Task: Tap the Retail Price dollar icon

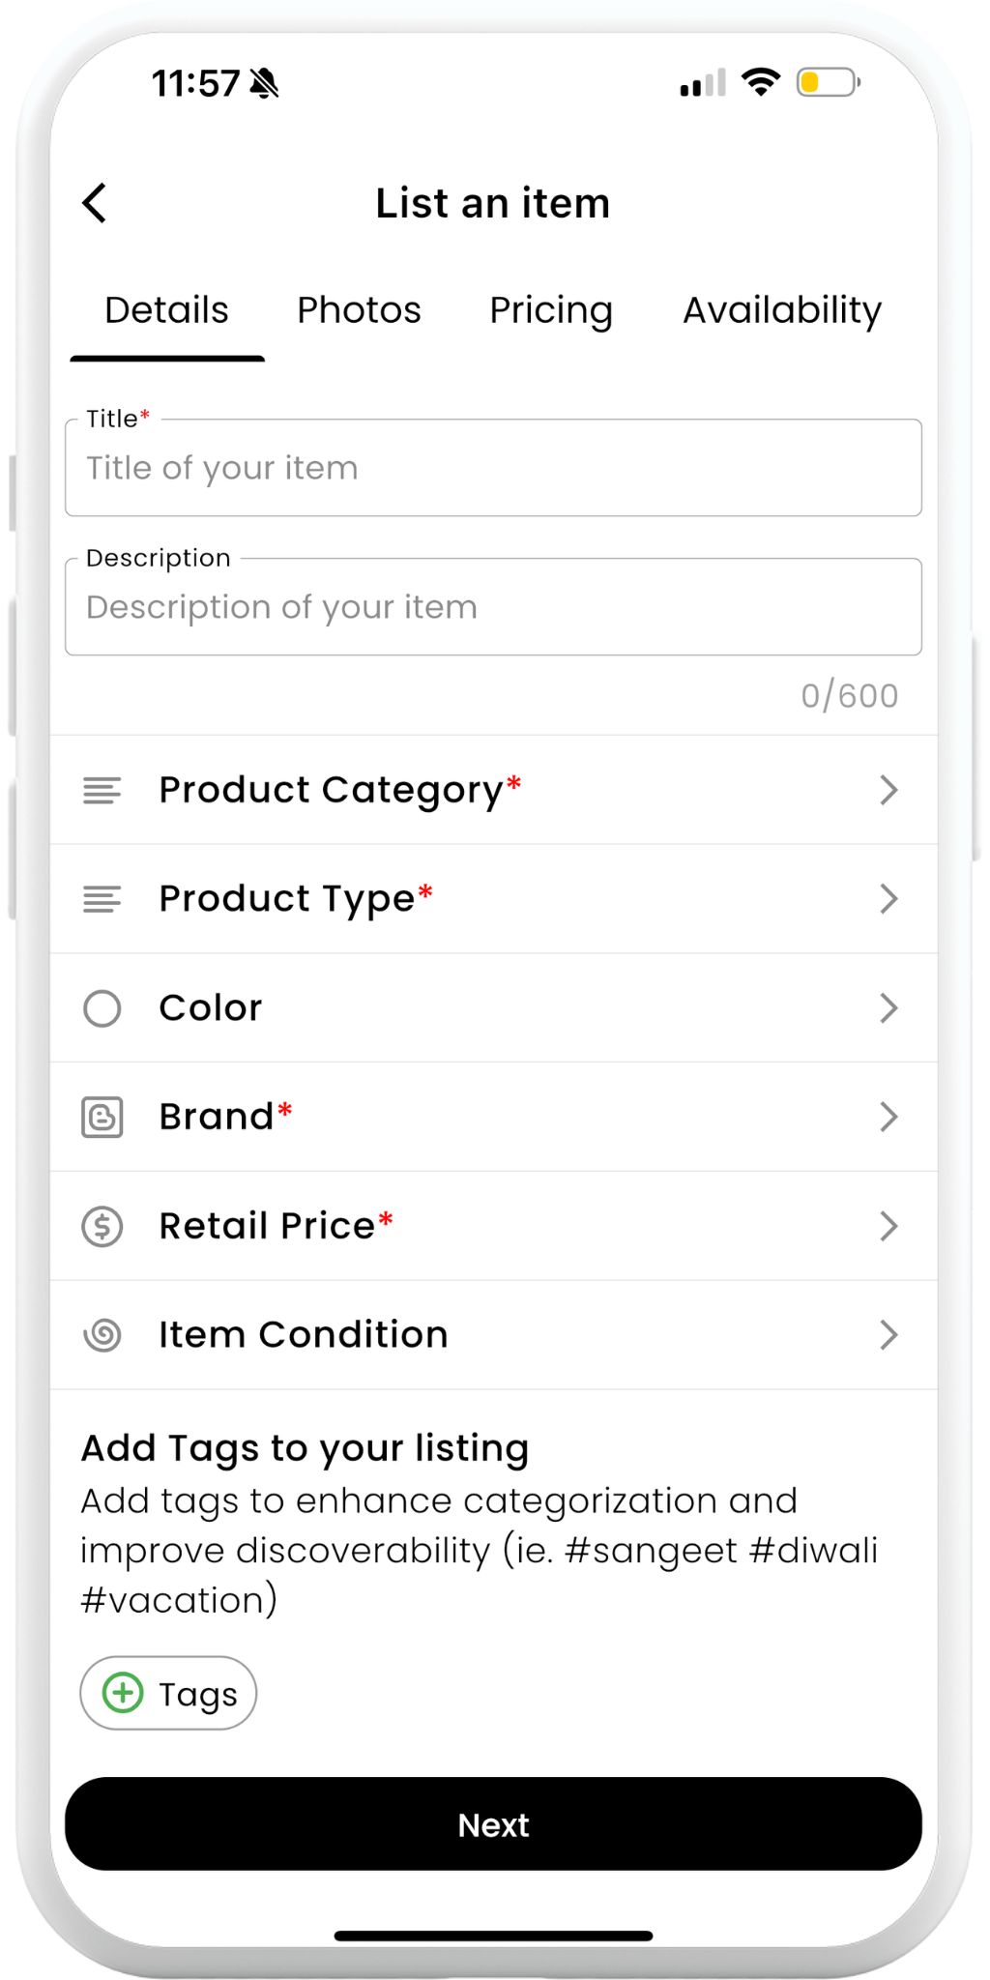Action: click(102, 1227)
